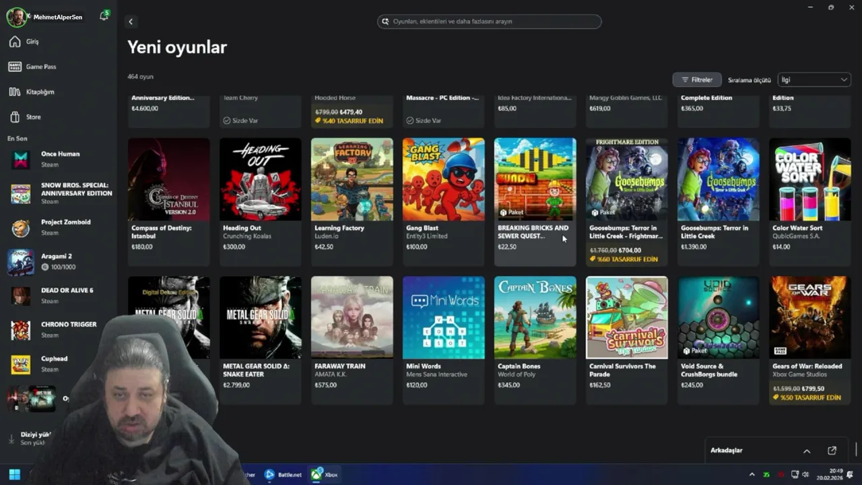Open Carnival Survivors The Parade cover

click(626, 317)
